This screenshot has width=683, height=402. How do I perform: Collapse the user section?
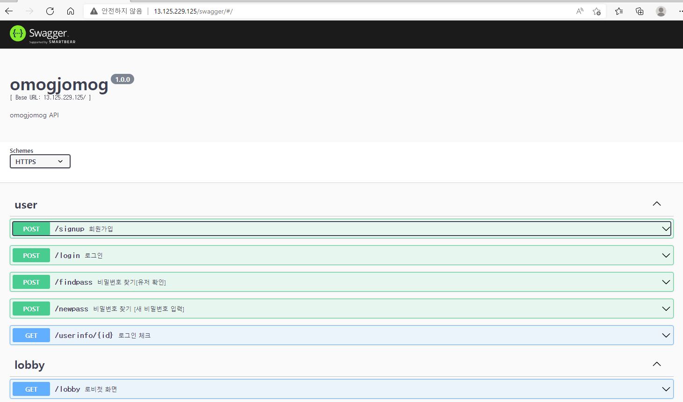pyautogui.click(x=656, y=204)
